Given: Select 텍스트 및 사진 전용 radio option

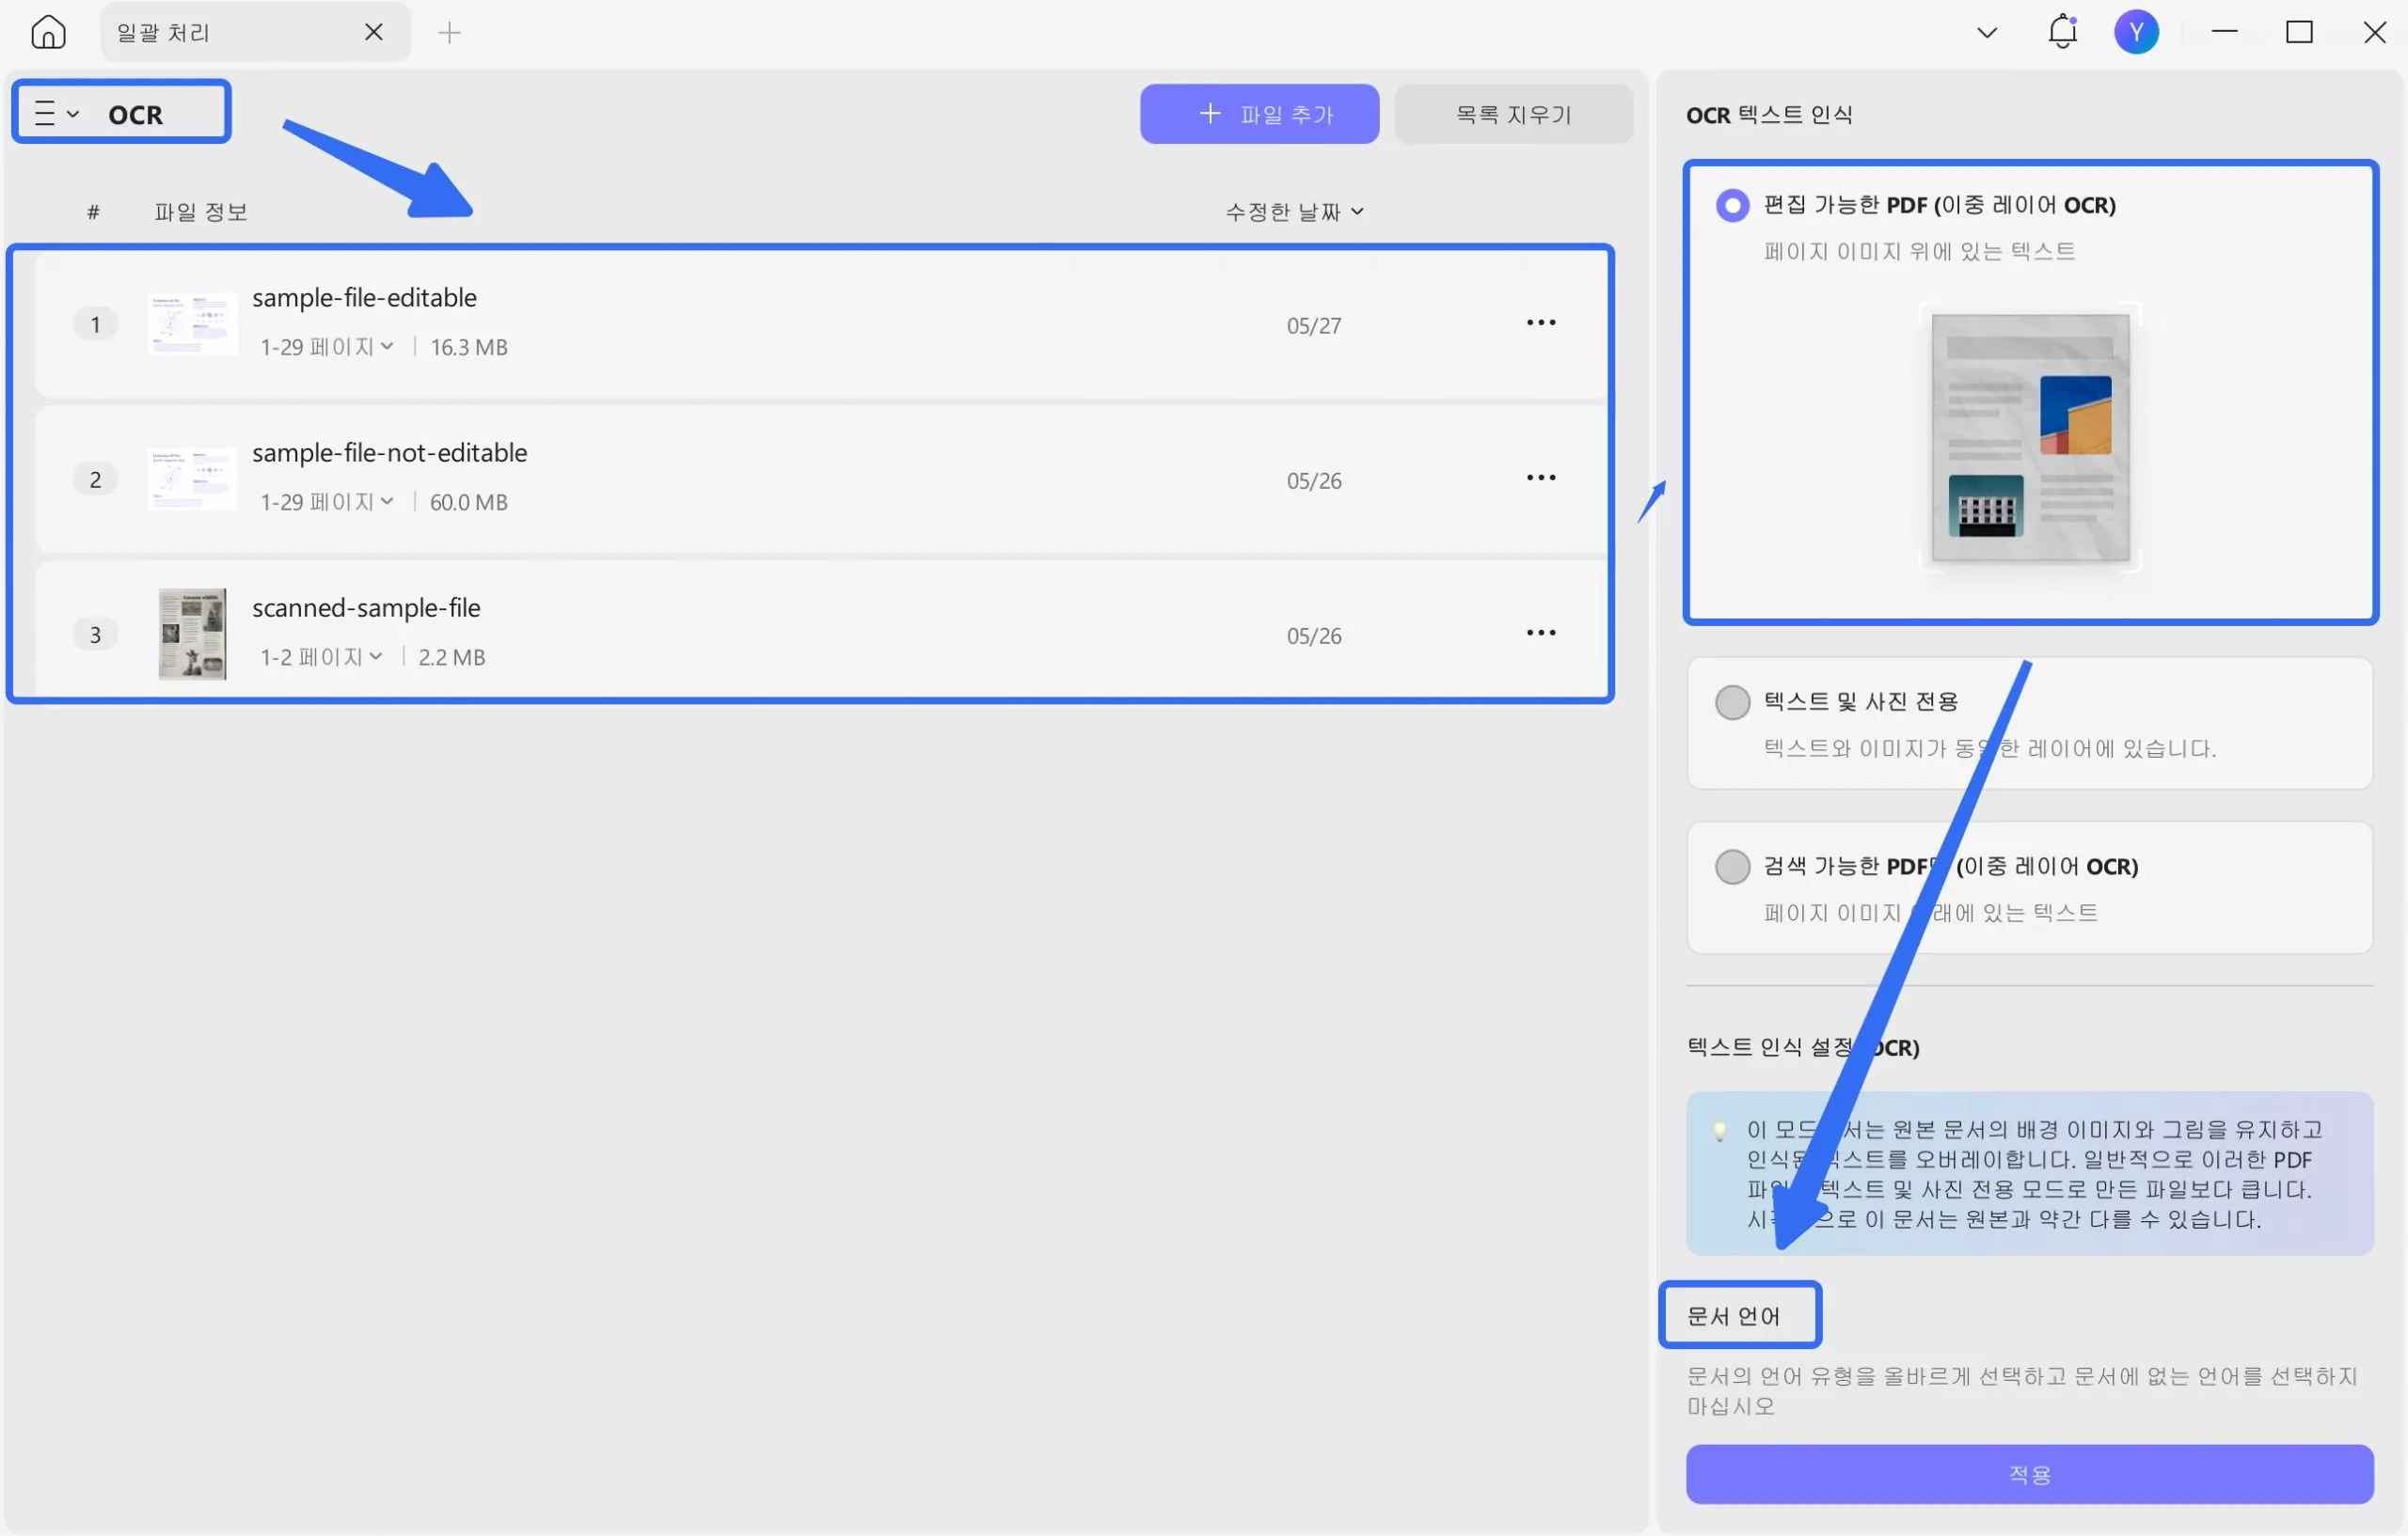Looking at the screenshot, I should (1732, 701).
